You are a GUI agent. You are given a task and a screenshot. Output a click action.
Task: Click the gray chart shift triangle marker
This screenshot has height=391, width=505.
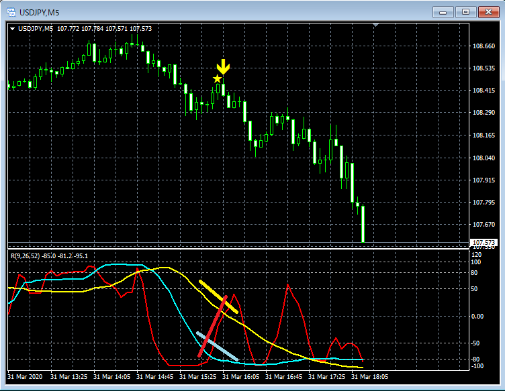377,25
